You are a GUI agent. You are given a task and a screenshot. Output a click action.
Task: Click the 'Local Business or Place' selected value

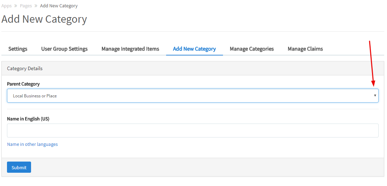pyautogui.click(x=35, y=96)
